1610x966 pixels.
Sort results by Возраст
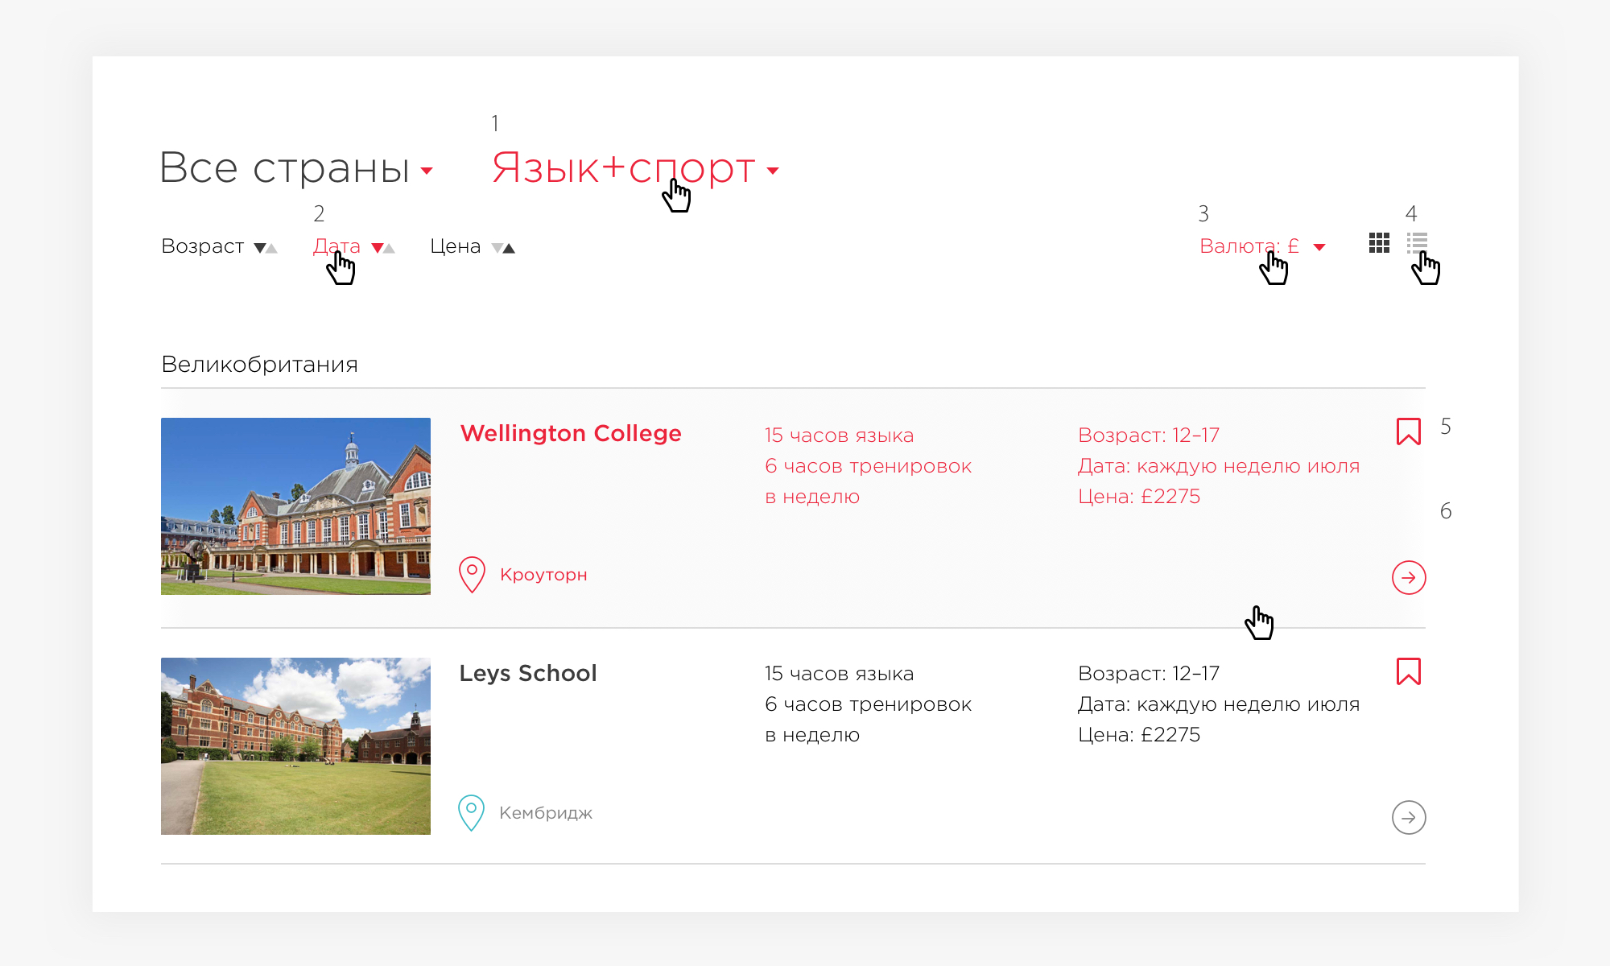coord(219,246)
